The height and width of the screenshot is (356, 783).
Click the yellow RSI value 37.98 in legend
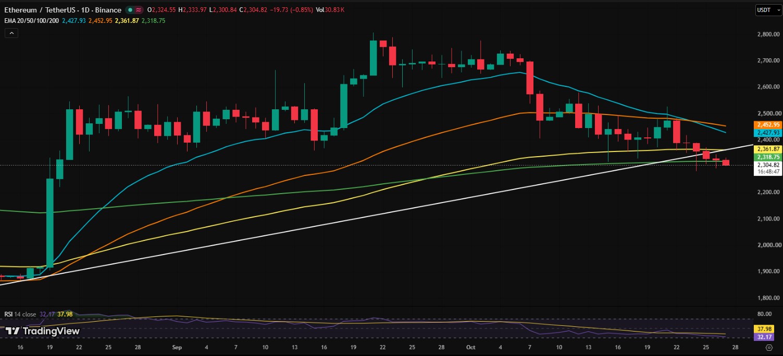[65, 314]
